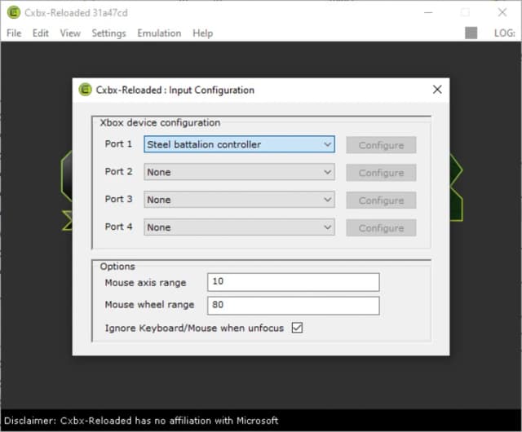The width and height of the screenshot is (522, 432).
Task: Expand the Port 3 device dropdown
Action: pos(239,200)
